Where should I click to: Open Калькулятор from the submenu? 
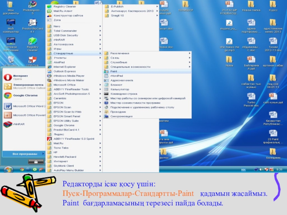(x=147, y=89)
